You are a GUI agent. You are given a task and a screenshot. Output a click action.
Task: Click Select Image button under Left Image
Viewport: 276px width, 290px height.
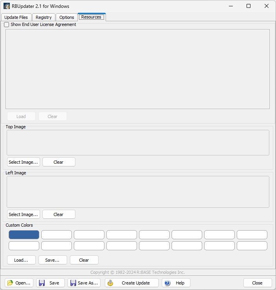[x=24, y=214]
